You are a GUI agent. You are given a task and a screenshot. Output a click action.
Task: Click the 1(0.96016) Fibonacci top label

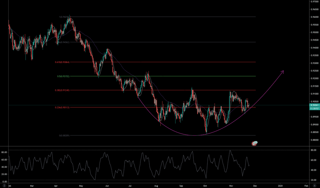63,17
